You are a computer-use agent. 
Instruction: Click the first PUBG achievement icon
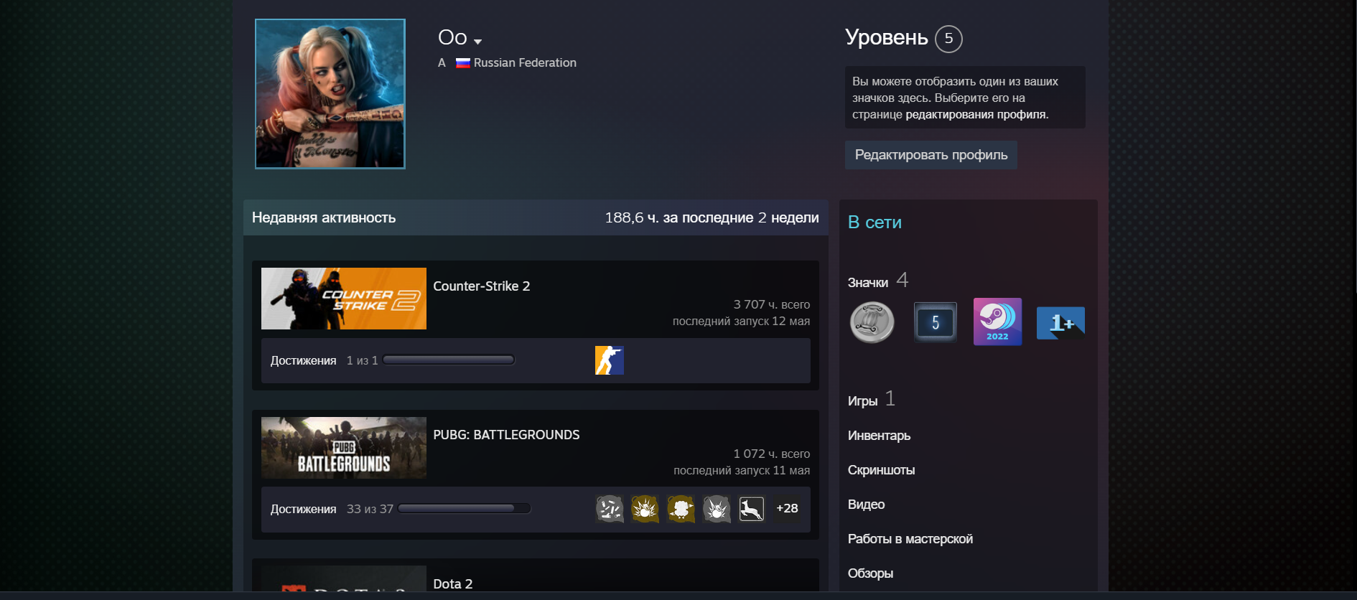tap(610, 509)
